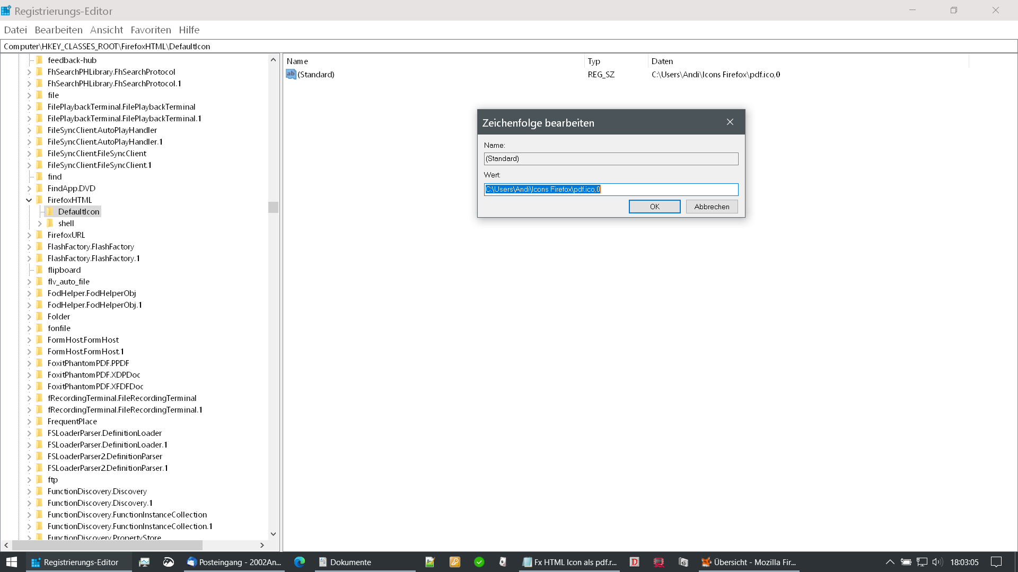Open the notification center icon
The height and width of the screenshot is (572, 1018).
click(996, 562)
